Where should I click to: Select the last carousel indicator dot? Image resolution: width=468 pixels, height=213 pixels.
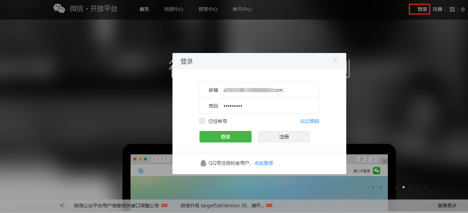pos(425,187)
